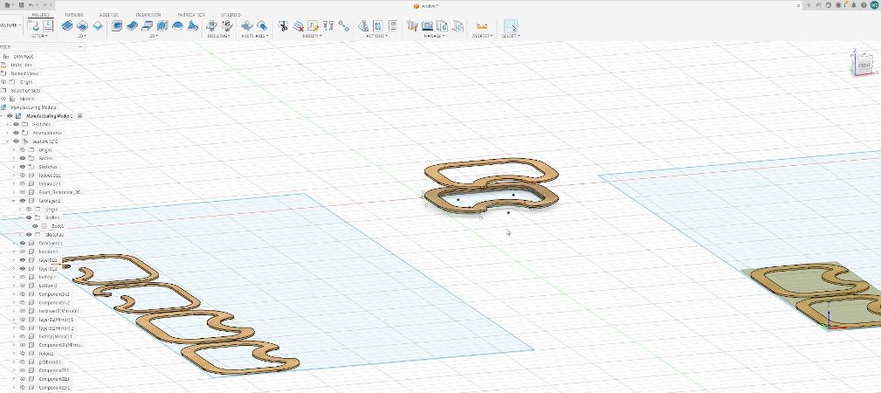Open the Setup Sheet icon in ACTIONS

tap(393, 26)
